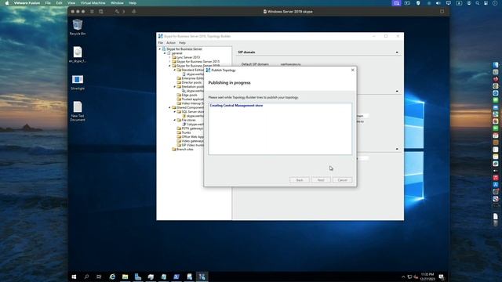Image resolution: width=502 pixels, height=282 pixels.
Task: Click the Topology Builder window title icon
Action: [161, 36]
